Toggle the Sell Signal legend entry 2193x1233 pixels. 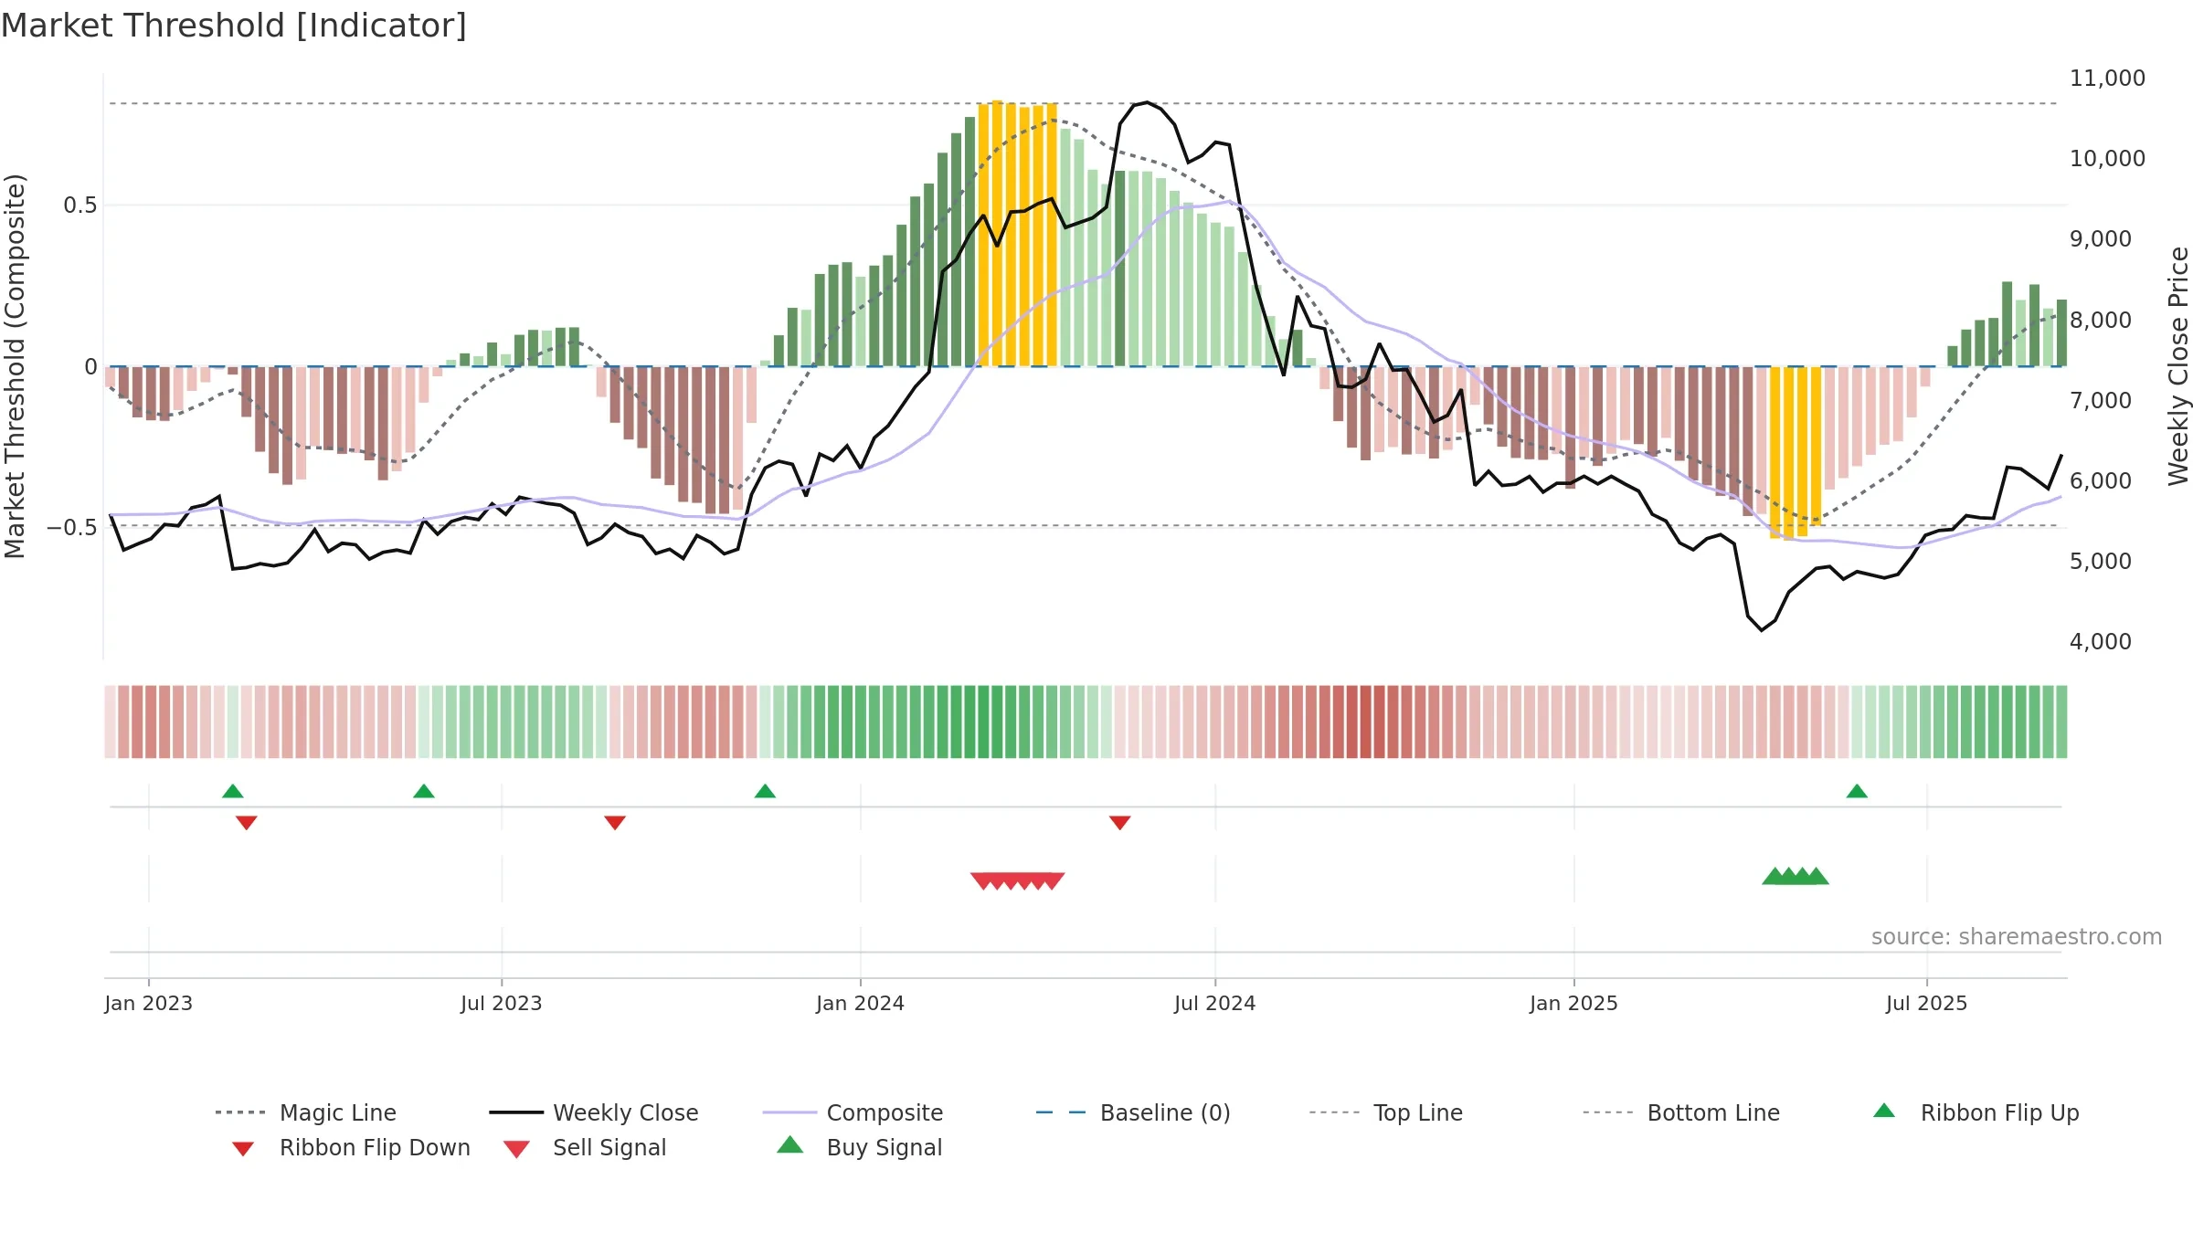(x=585, y=1147)
